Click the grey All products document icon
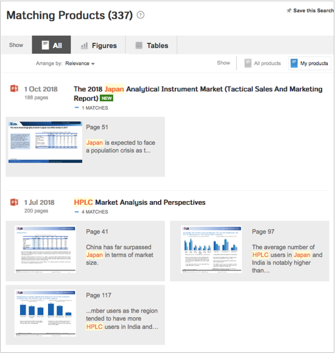This screenshot has width=335, height=354. point(248,63)
